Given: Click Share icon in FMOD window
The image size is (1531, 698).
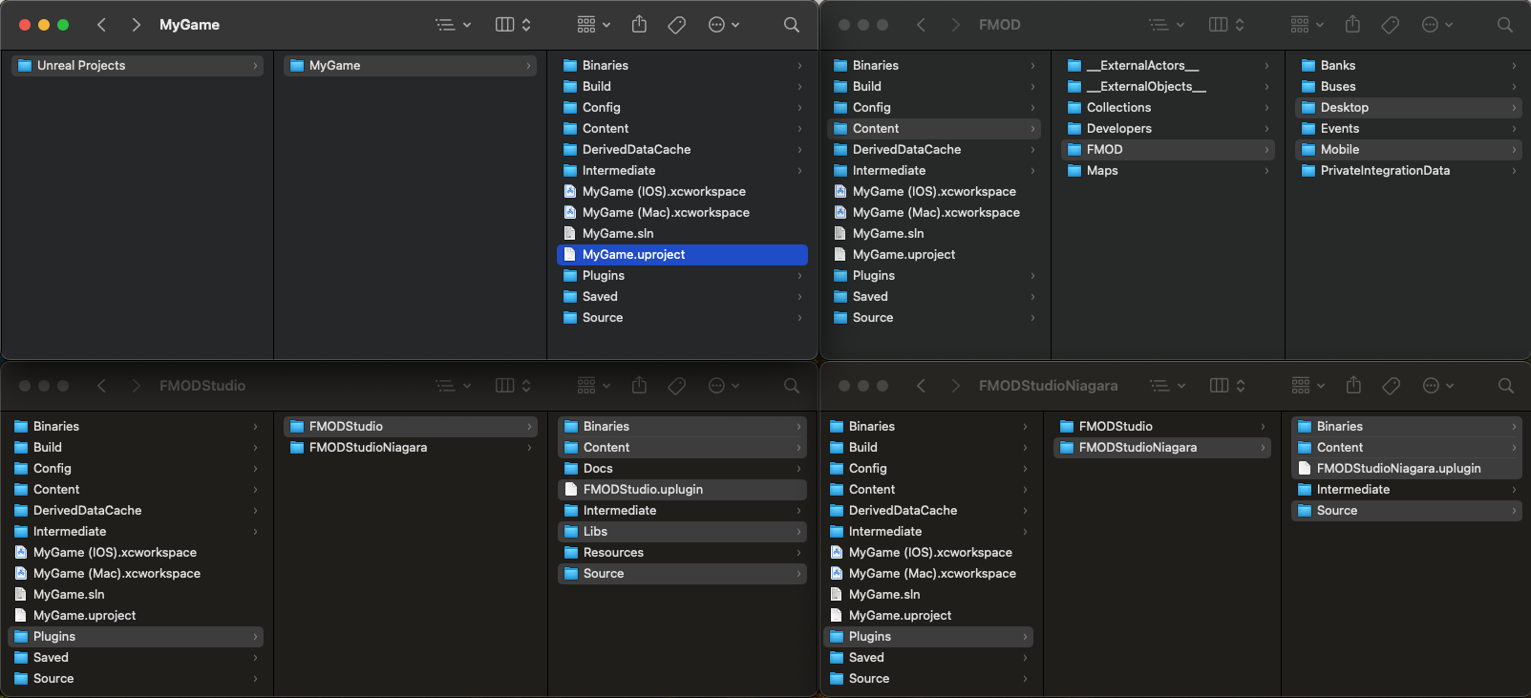Looking at the screenshot, I should [1352, 25].
